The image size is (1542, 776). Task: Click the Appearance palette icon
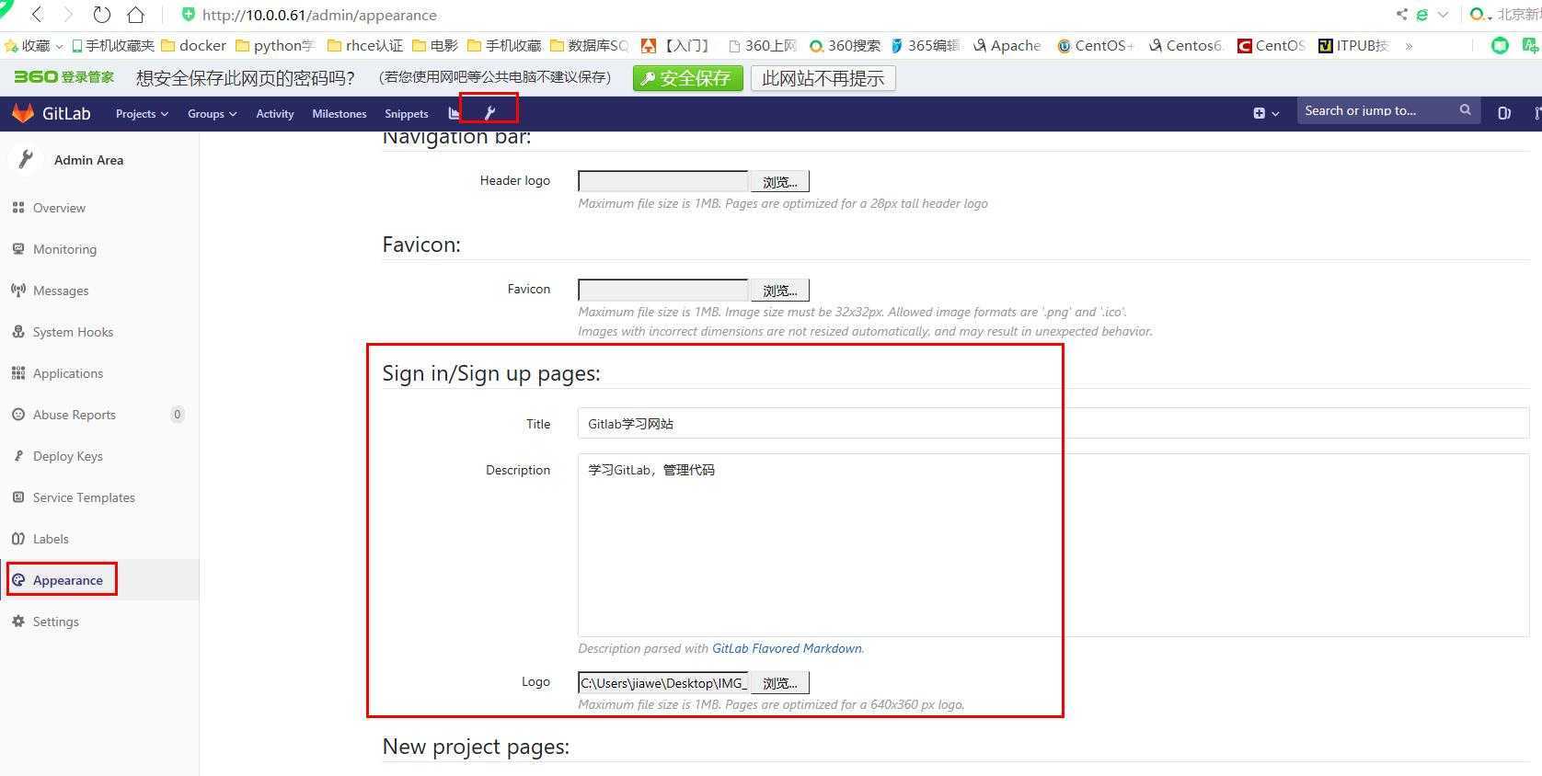pos(18,580)
